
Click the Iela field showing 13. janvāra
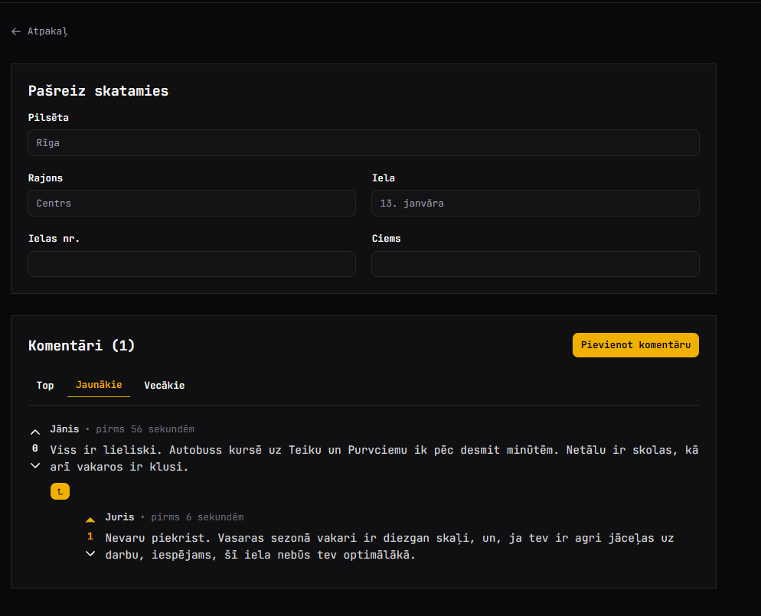point(535,204)
